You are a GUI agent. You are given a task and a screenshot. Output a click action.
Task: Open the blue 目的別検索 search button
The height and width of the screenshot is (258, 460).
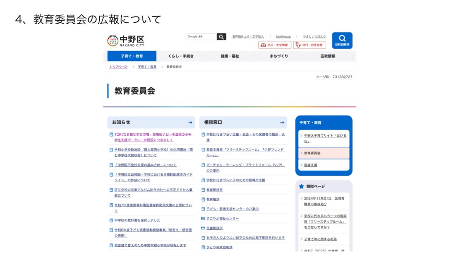(342, 40)
